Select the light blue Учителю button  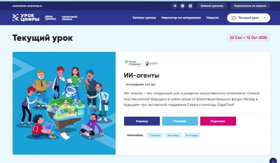click(x=180, y=121)
